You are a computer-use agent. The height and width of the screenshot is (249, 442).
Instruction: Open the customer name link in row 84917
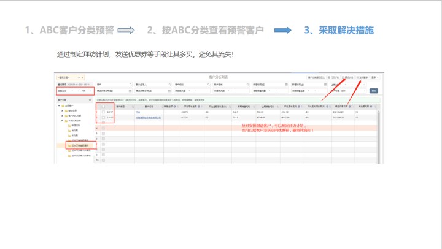click(x=138, y=112)
